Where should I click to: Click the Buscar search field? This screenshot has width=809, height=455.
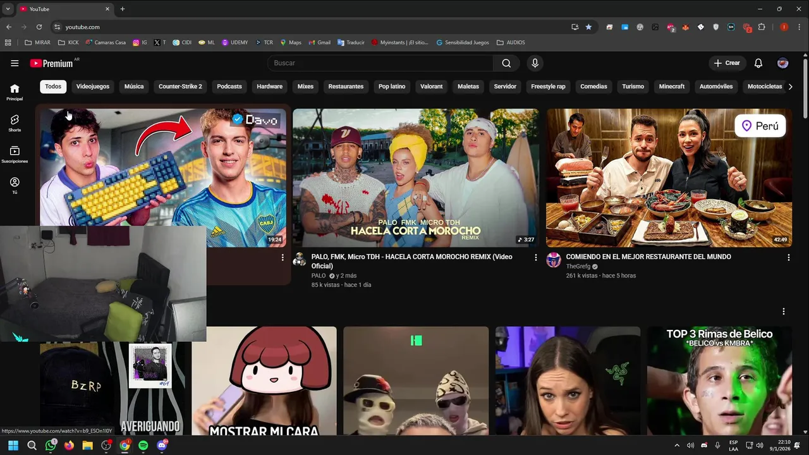(380, 63)
